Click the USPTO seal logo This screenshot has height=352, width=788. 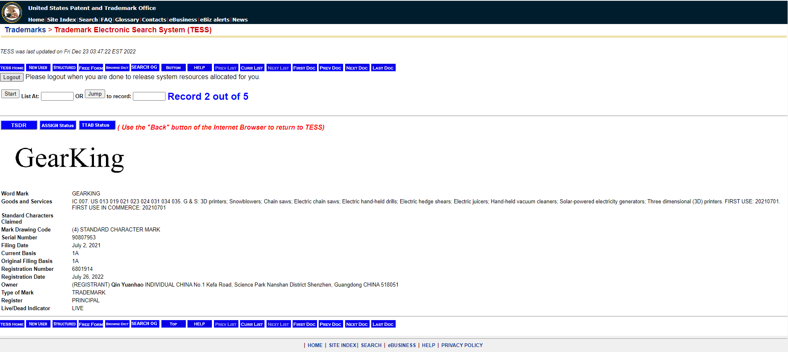(12, 12)
